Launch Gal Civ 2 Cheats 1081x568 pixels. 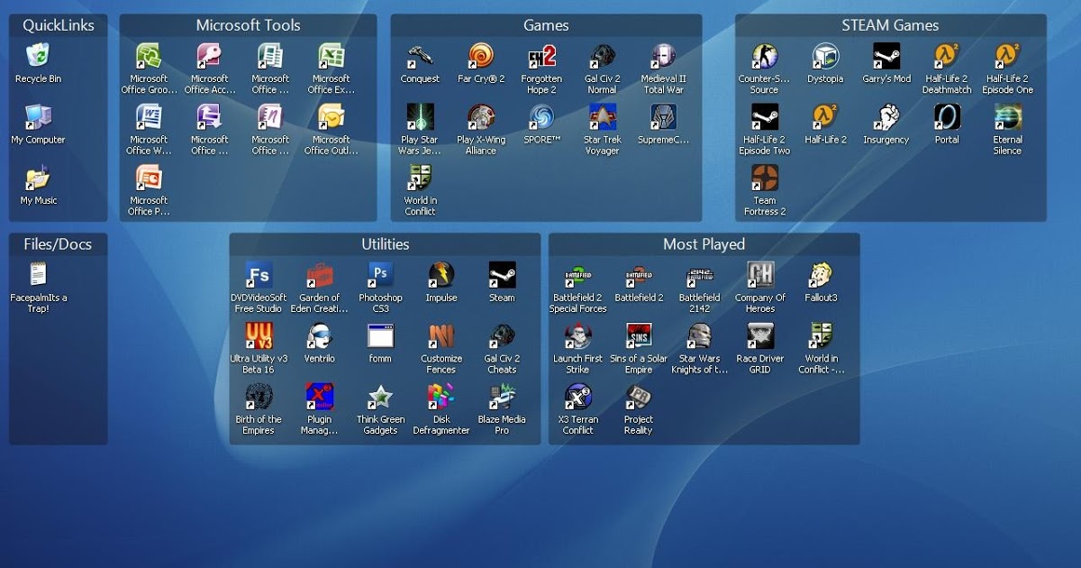tap(502, 335)
